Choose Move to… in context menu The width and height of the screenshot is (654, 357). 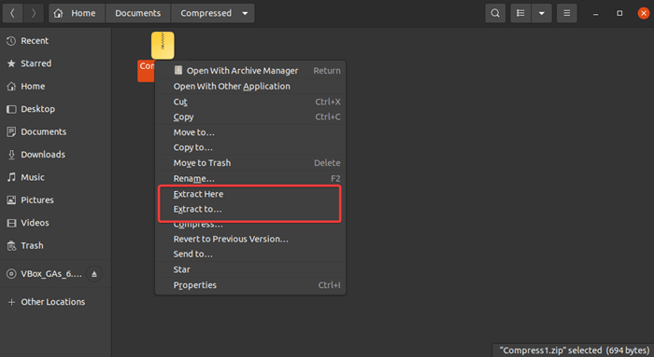pyautogui.click(x=250, y=132)
